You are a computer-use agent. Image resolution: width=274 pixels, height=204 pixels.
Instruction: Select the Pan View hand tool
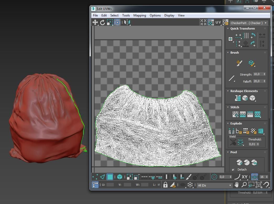[237, 185]
